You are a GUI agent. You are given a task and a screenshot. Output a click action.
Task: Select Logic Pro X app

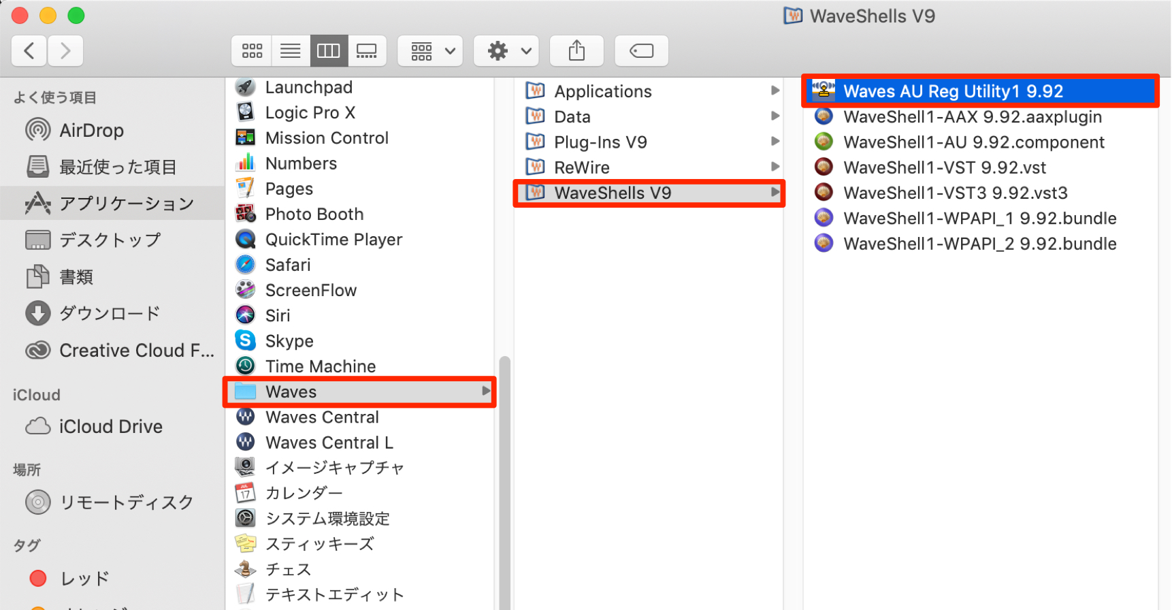coord(361,112)
